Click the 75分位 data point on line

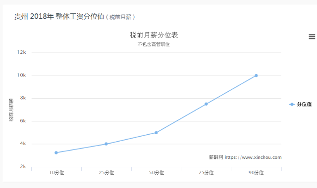tap(206, 104)
